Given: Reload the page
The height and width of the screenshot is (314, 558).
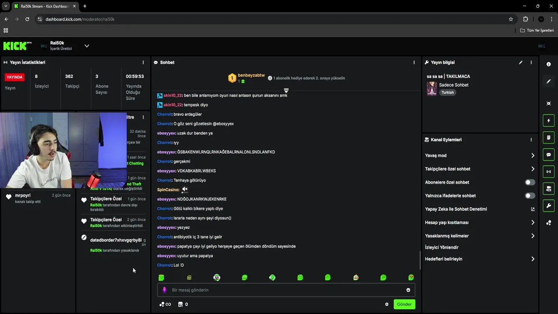Looking at the screenshot, I should click(27, 19).
